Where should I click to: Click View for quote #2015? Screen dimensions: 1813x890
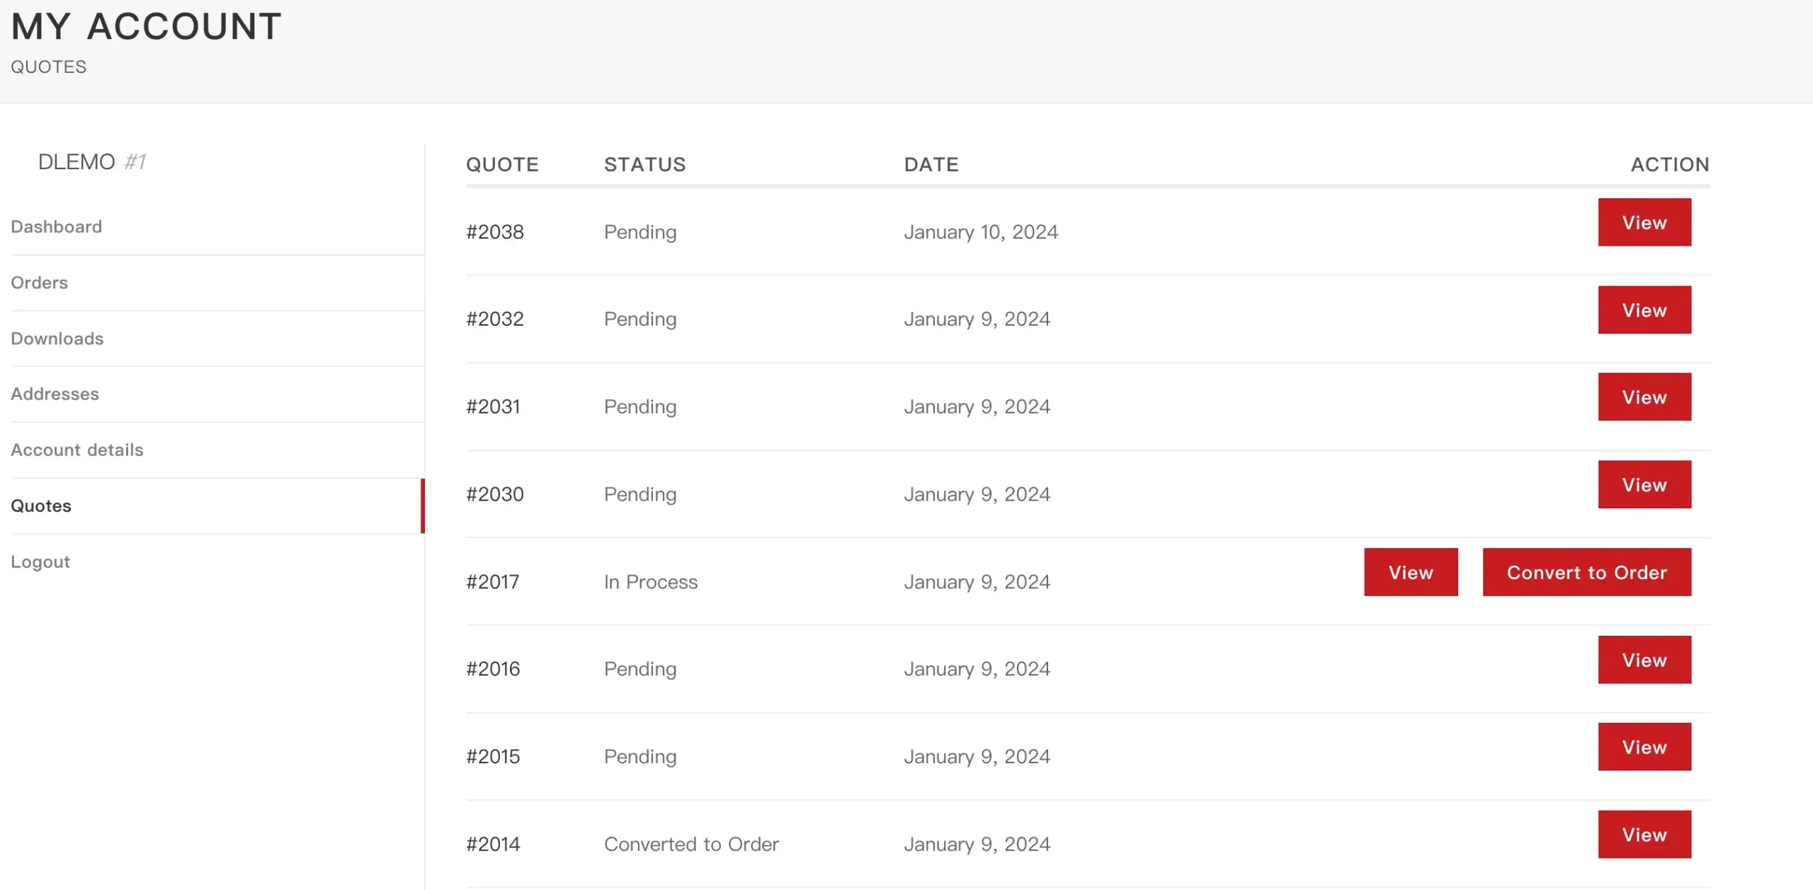1644,747
